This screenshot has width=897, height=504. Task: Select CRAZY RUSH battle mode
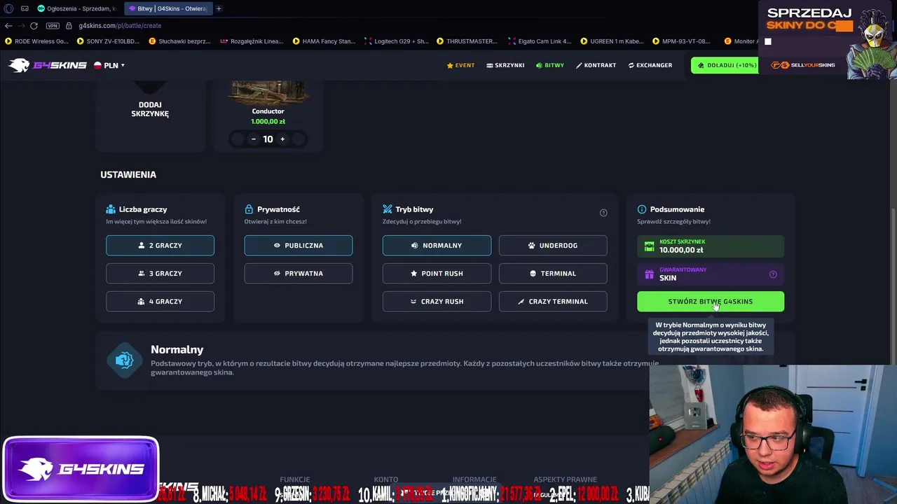[x=437, y=302]
